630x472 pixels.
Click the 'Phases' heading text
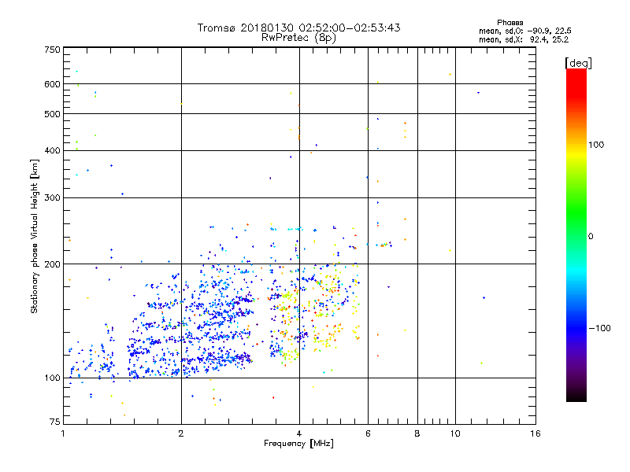pyautogui.click(x=510, y=23)
